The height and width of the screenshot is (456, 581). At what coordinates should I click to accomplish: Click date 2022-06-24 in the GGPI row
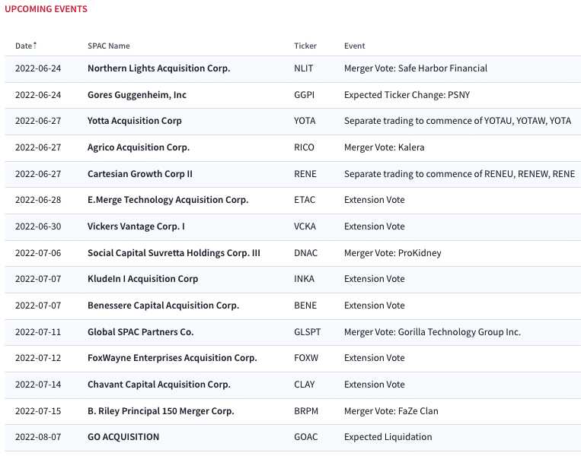tap(38, 95)
